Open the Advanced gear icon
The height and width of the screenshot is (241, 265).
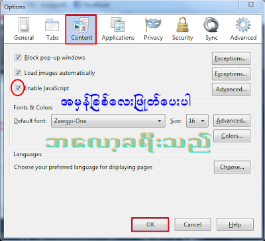click(243, 29)
